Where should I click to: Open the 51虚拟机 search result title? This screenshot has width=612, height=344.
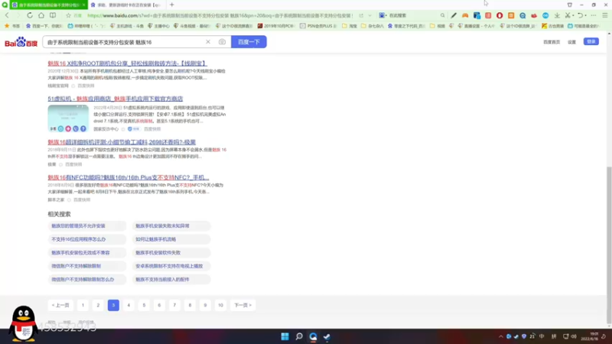(116, 99)
